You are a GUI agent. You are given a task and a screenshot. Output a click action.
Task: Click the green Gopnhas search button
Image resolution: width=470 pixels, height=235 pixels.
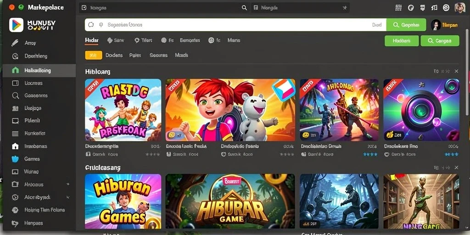tap(406, 25)
